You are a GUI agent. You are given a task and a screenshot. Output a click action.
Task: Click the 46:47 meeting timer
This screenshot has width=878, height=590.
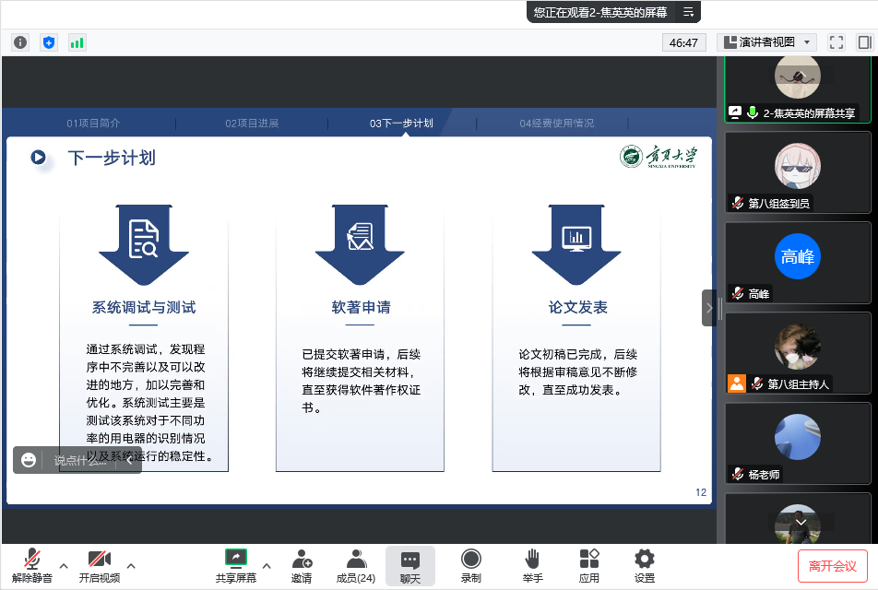[x=683, y=42]
